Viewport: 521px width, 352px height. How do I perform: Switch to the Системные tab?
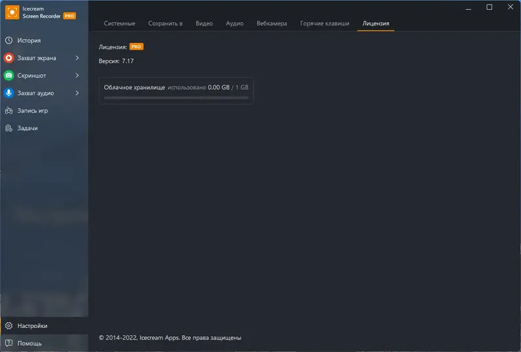[119, 23]
